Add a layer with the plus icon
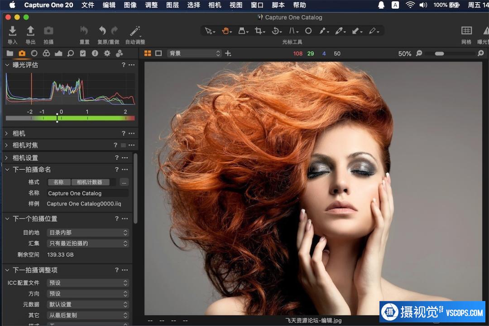The image size is (489, 326). [x=228, y=54]
